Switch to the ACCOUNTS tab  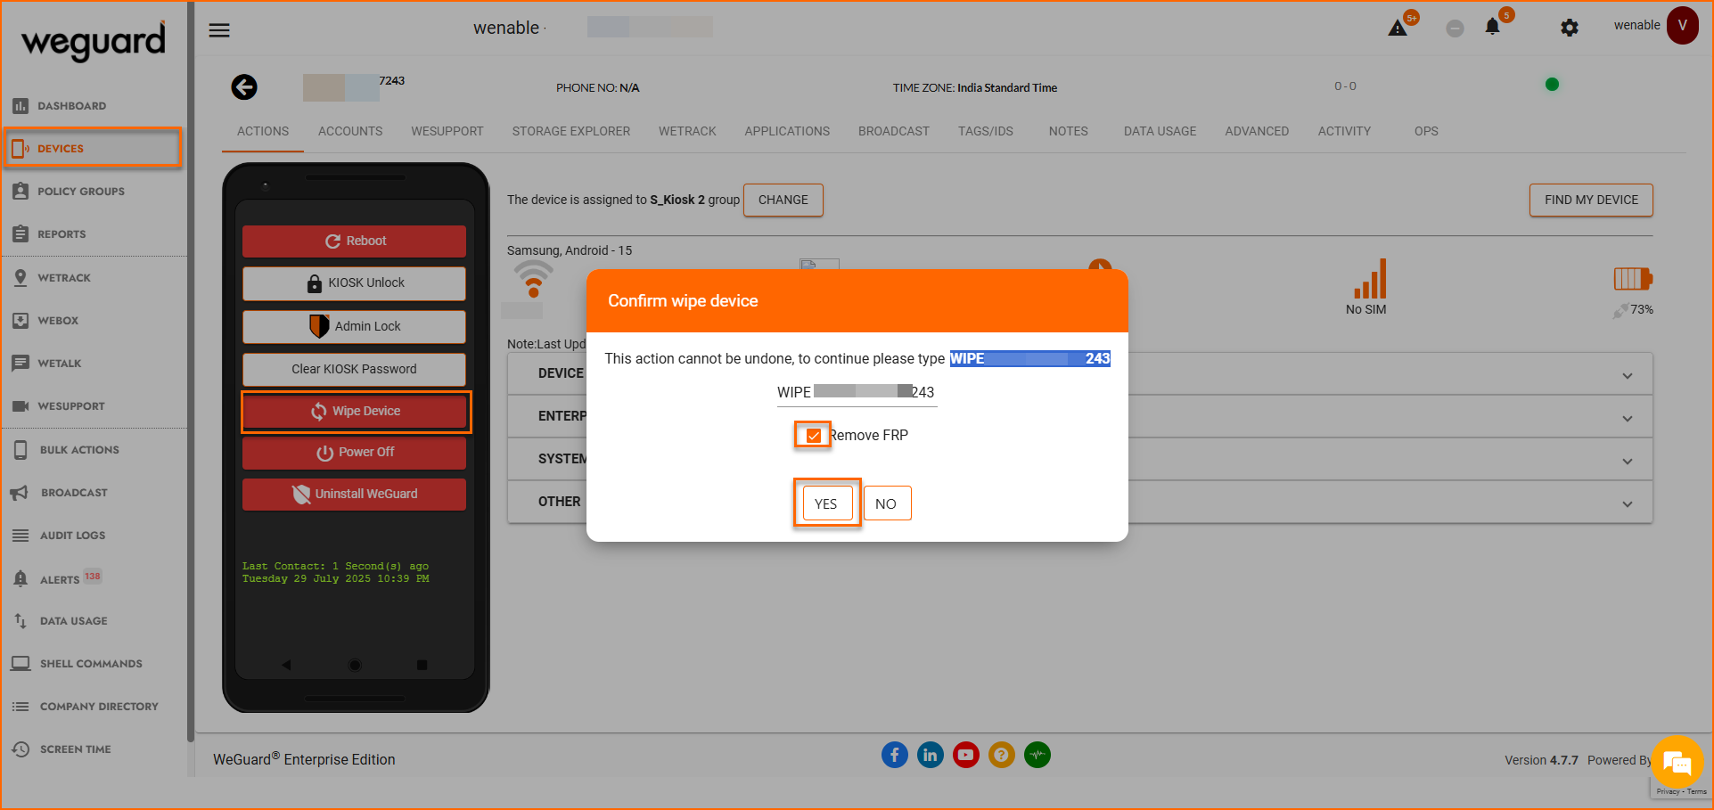350,131
